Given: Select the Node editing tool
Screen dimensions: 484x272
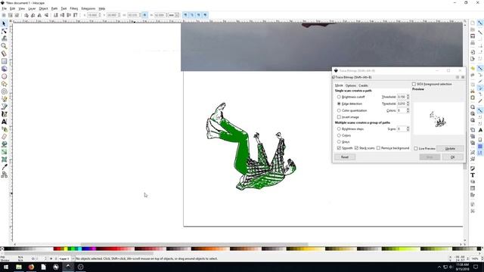Looking at the screenshot, I should point(4,31).
